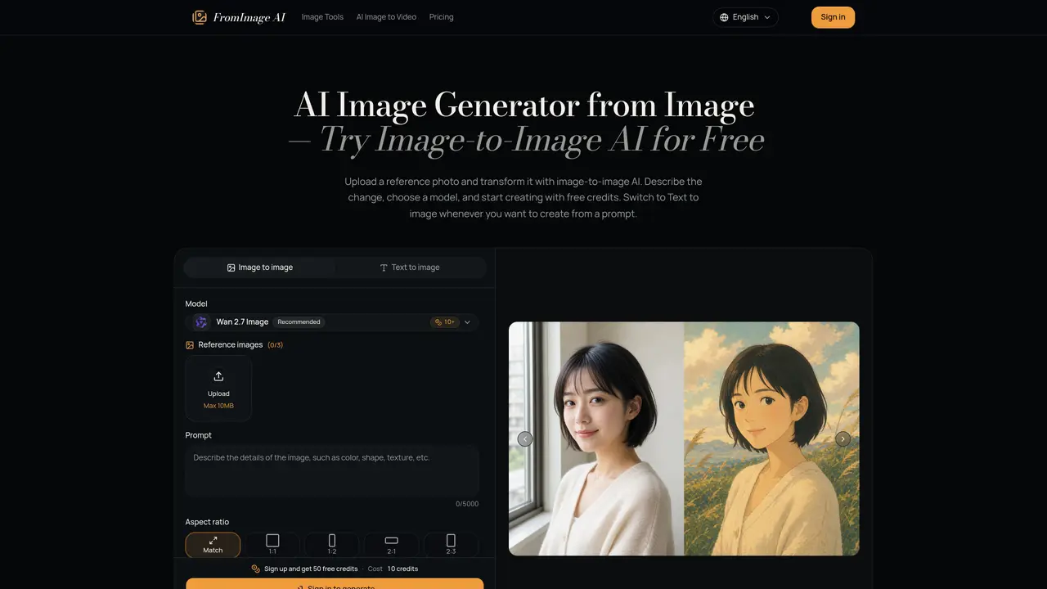Expand the Wan 2.7 Image model selector
Viewport: 1047px width, 589px height.
click(332, 322)
